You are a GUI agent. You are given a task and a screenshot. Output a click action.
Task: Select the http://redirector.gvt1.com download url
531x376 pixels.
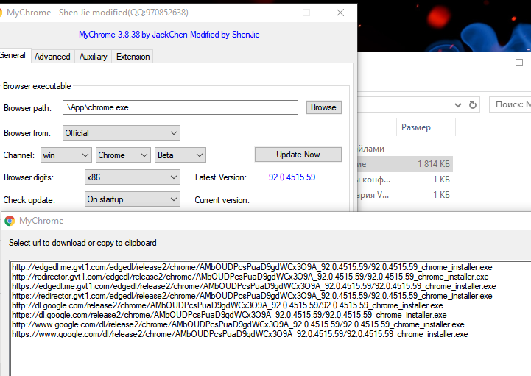coord(250,277)
